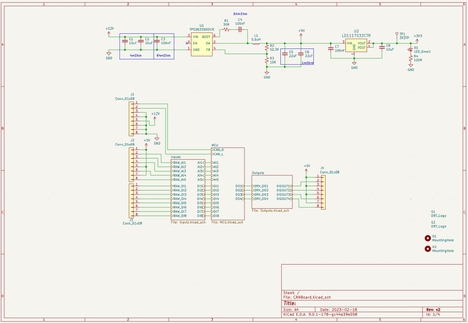
Task: Select the J4 Conn_01x08 output connector
Action: pos(322,191)
